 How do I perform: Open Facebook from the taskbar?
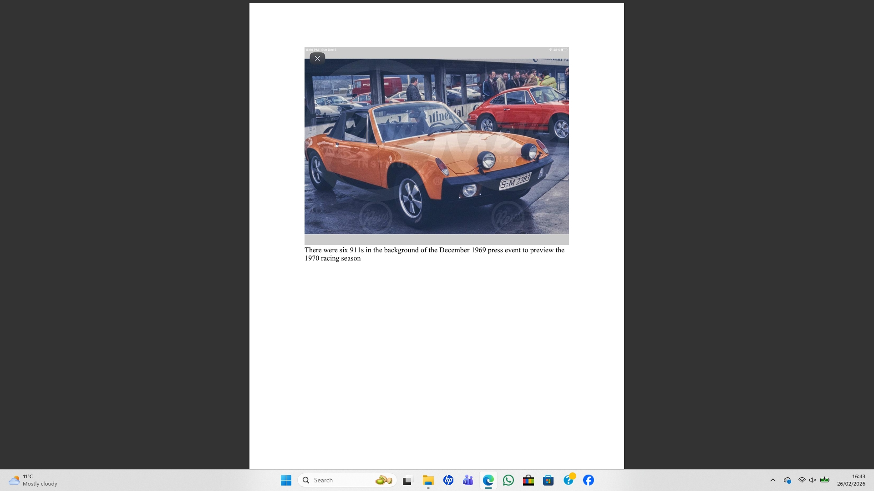589,480
